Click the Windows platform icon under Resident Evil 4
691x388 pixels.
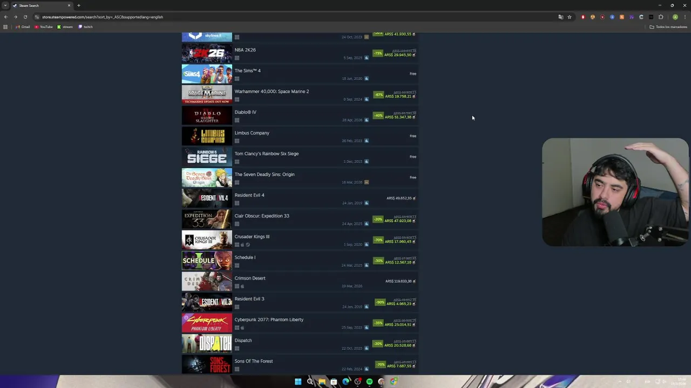(x=237, y=203)
